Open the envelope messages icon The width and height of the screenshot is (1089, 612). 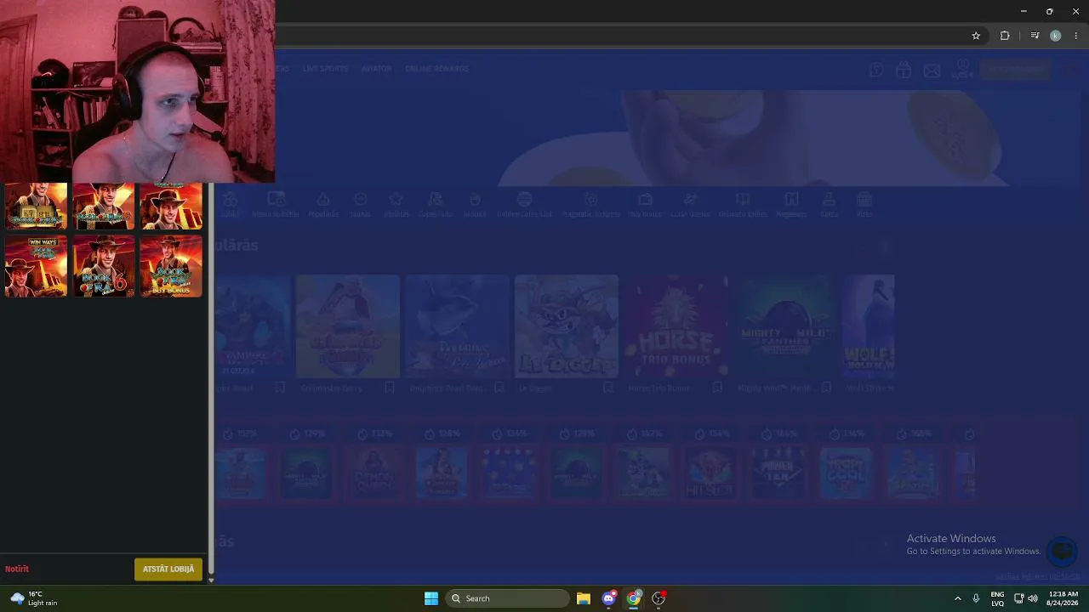point(932,71)
